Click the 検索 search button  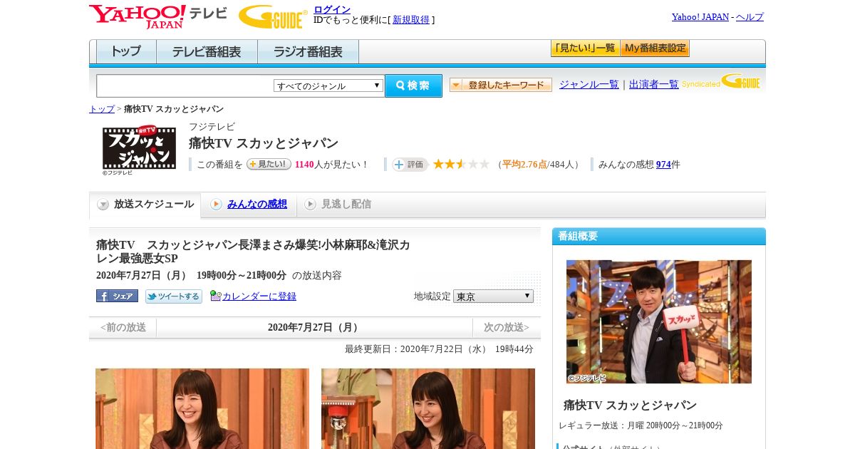click(413, 86)
